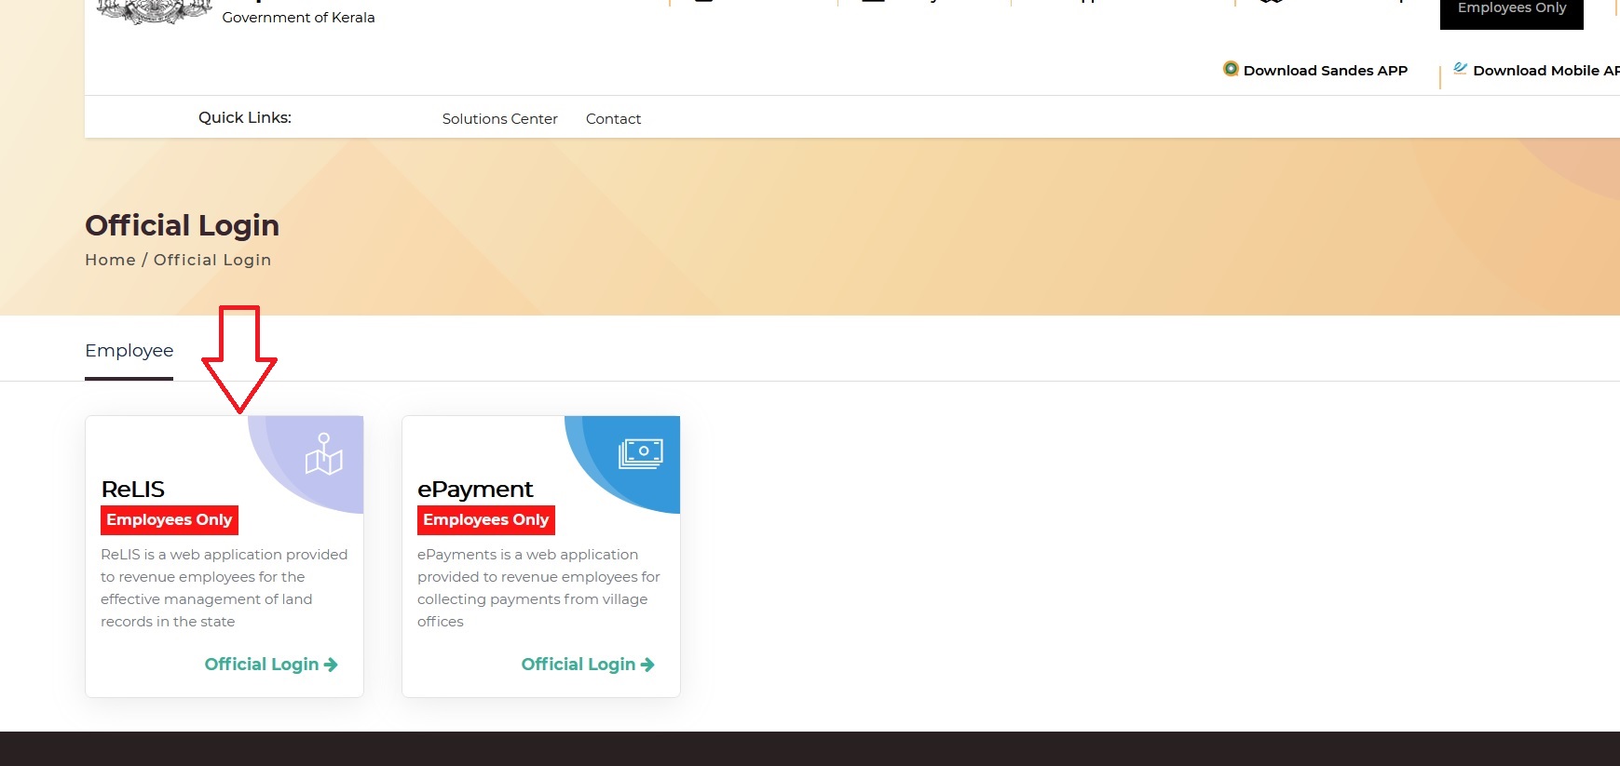Click the arrow beside ePayment Official Login

pos(647,665)
